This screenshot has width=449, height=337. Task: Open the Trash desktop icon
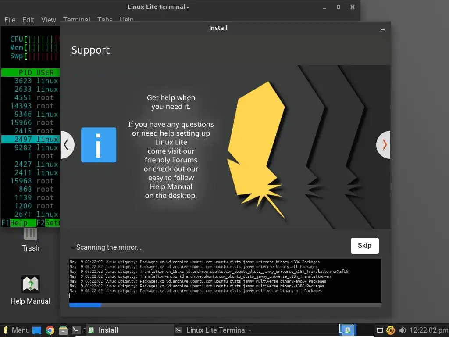[x=30, y=240]
